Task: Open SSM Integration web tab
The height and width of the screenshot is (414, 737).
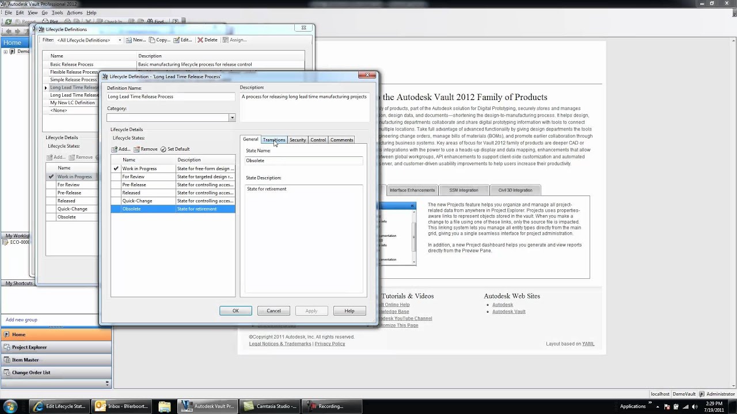Action: click(464, 190)
